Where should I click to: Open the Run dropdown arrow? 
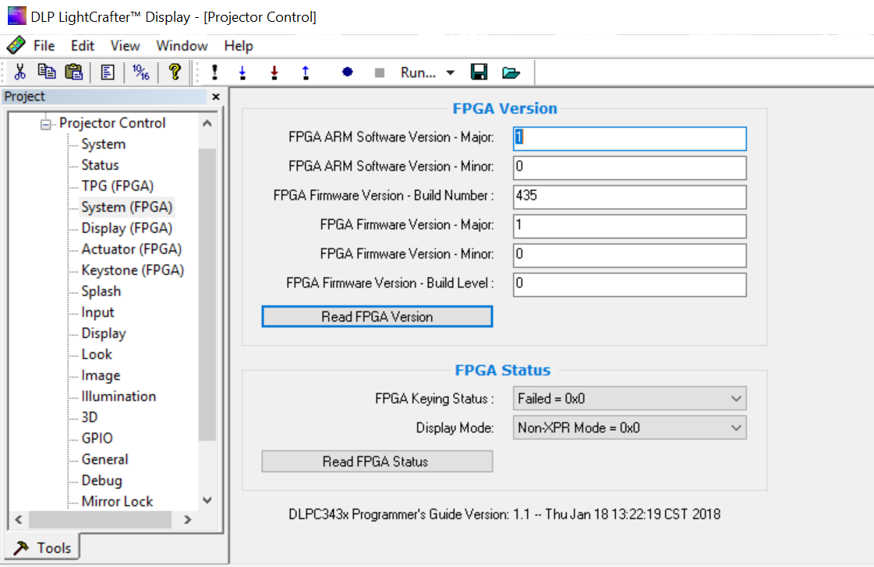451,73
